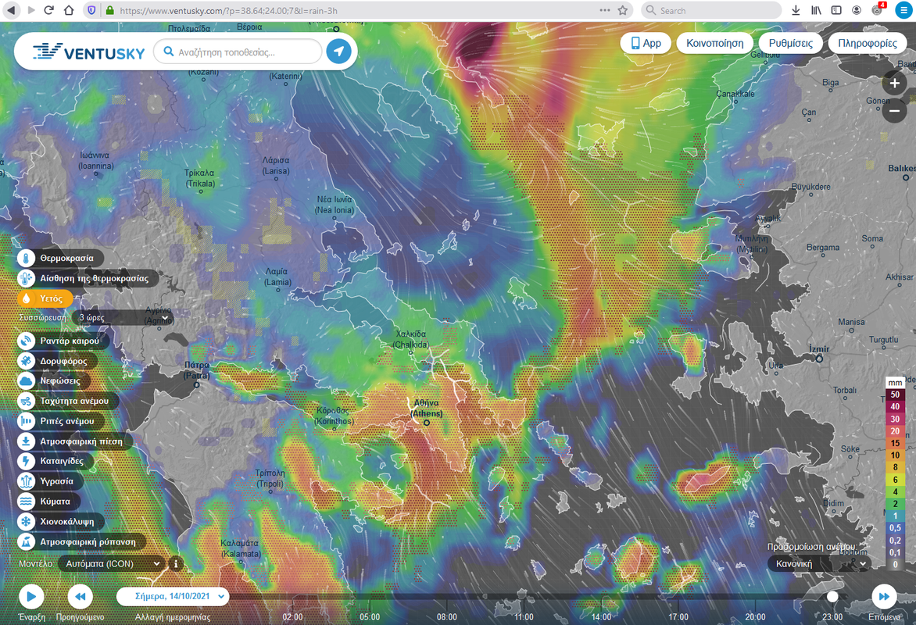
Task: Switch to the Δορυφόρος satellite layer
Action: [x=57, y=361]
